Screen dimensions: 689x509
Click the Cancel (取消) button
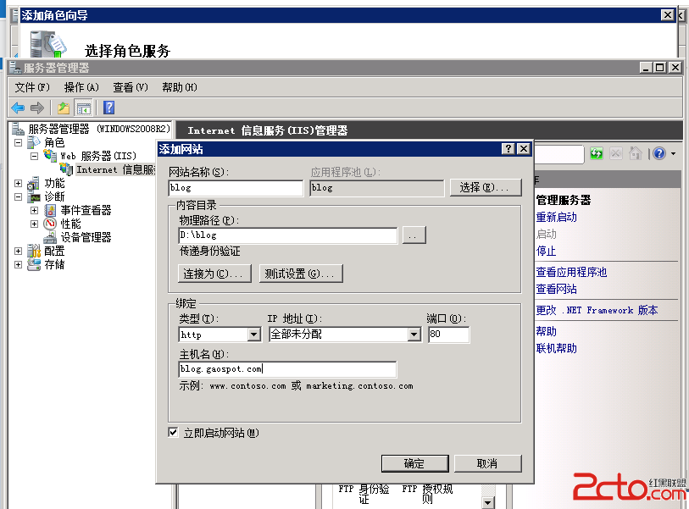click(488, 463)
